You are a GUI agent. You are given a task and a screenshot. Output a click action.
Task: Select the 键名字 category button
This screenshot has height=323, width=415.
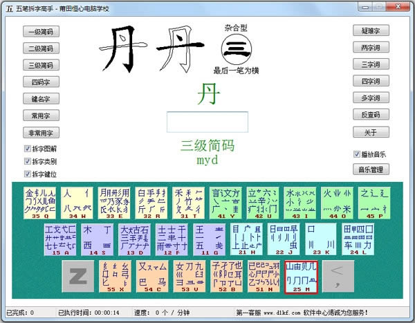(x=41, y=99)
